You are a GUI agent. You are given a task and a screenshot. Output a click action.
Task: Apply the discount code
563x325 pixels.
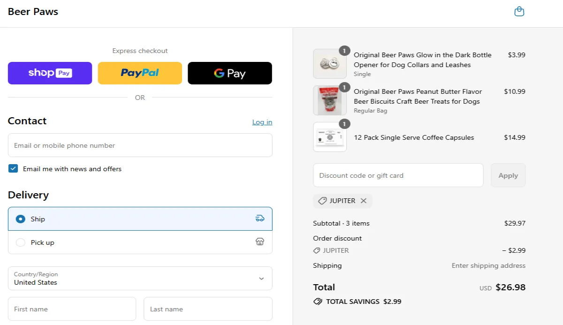tap(508, 175)
